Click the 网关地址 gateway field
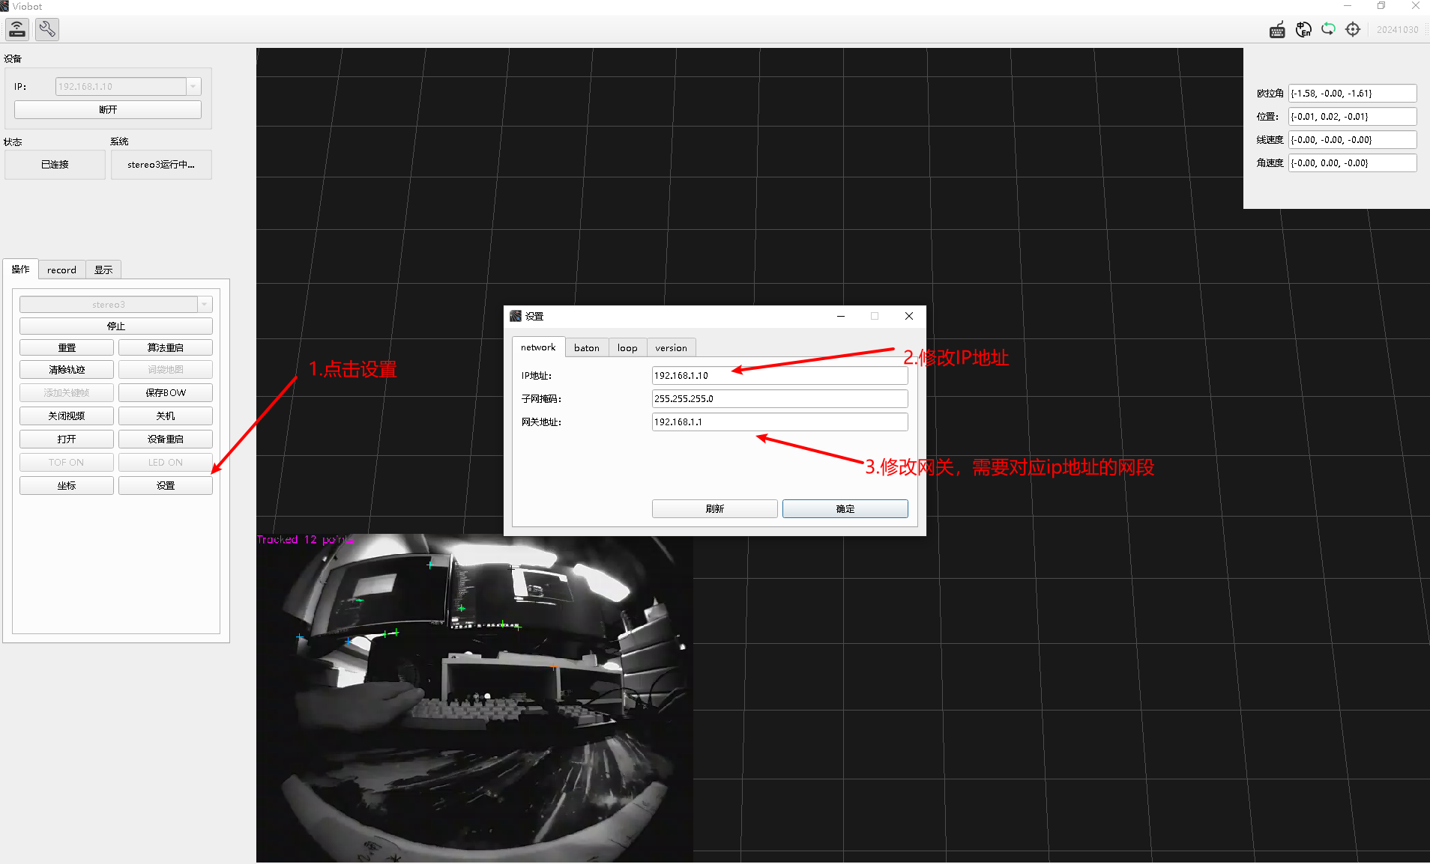The width and height of the screenshot is (1430, 864). coord(780,422)
